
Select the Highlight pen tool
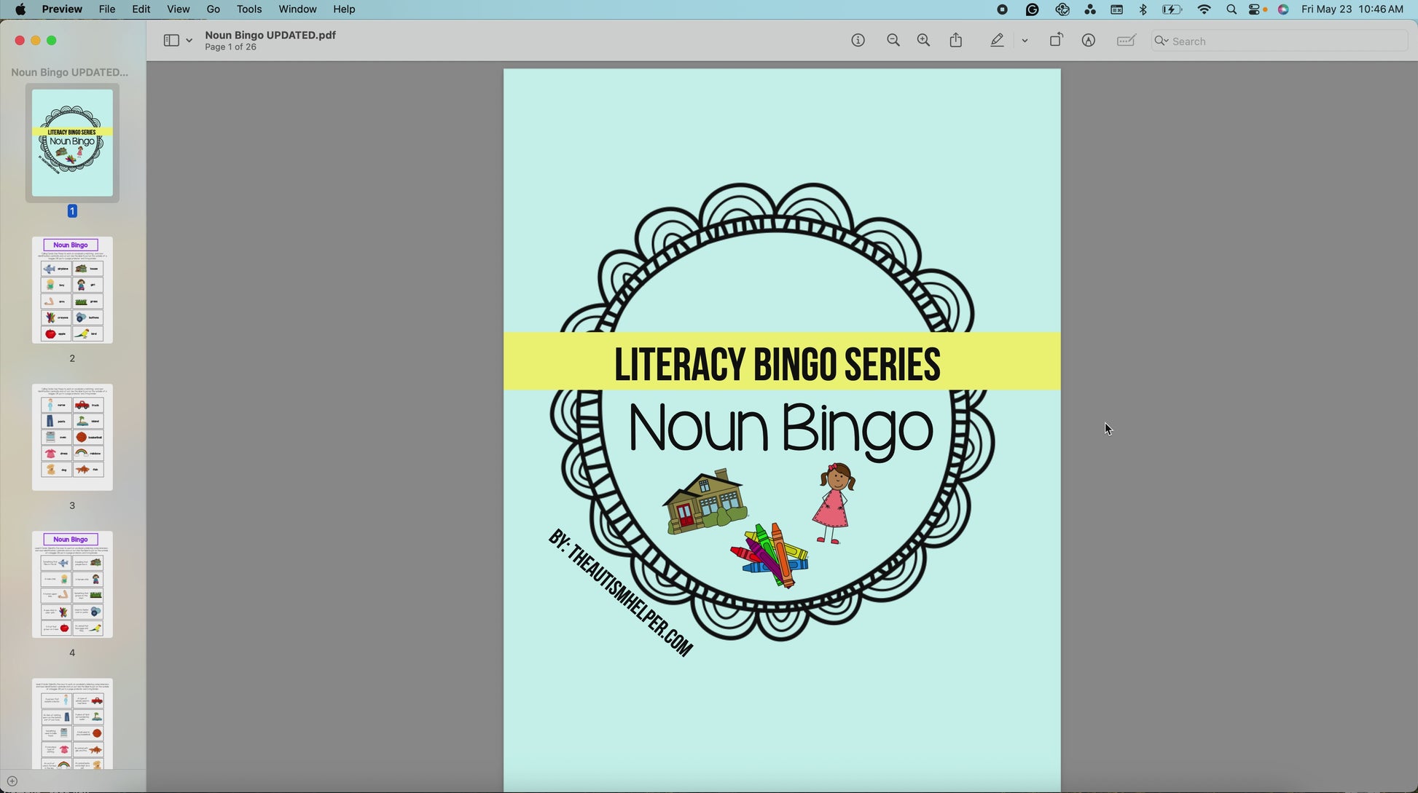pyautogui.click(x=997, y=41)
